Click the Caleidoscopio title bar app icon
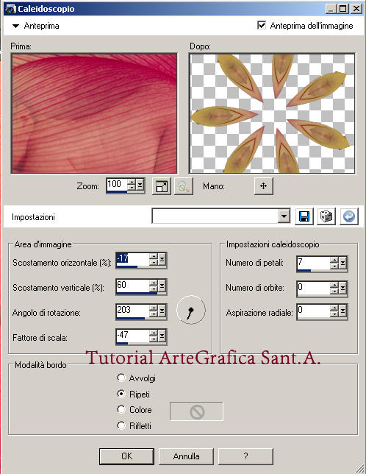Viewport: 366px width, 474px height. (10, 9)
